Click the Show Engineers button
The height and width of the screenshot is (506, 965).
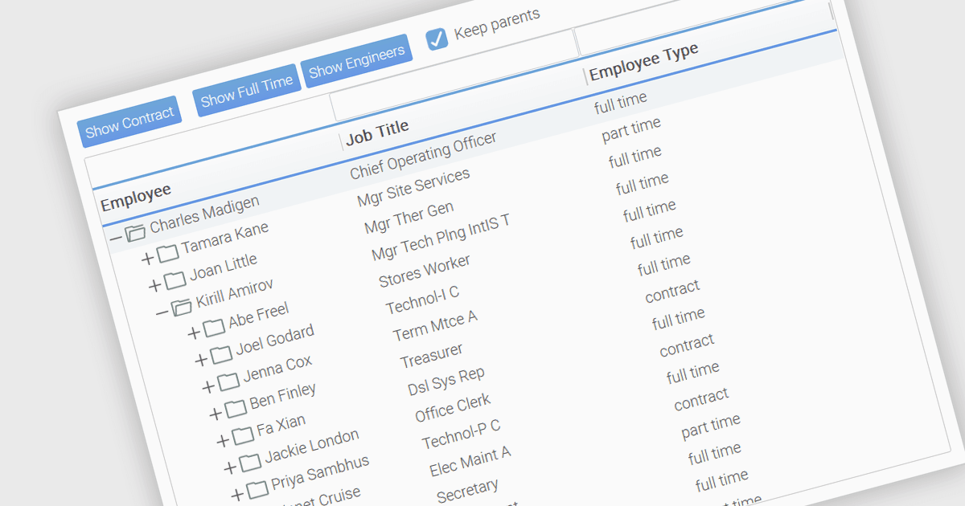coord(356,61)
